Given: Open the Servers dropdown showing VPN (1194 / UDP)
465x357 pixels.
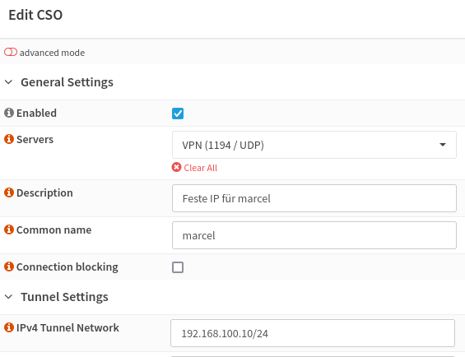Looking at the screenshot, I should coord(314,145).
